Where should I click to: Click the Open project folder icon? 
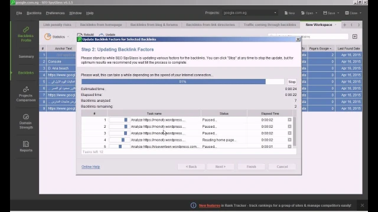pyautogui.click(x=303, y=13)
